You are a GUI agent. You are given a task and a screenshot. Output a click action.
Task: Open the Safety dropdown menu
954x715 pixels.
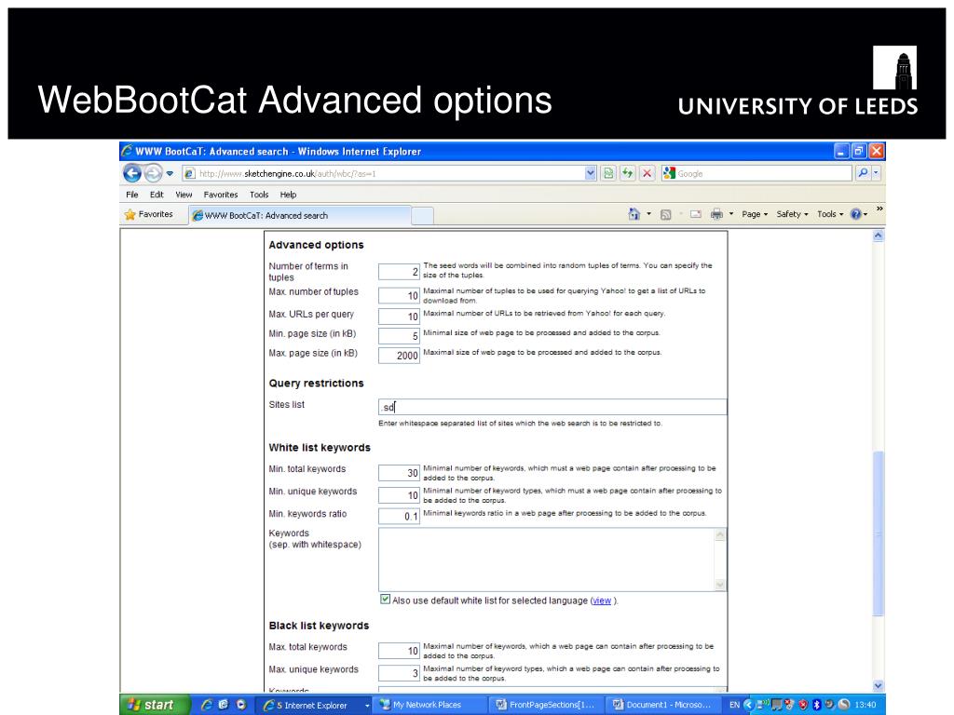point(792,214)
